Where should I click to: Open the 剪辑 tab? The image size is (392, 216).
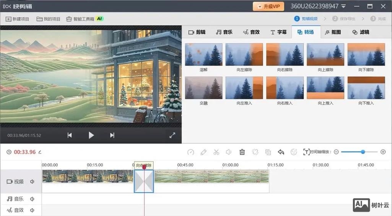(x=197, y=32)
